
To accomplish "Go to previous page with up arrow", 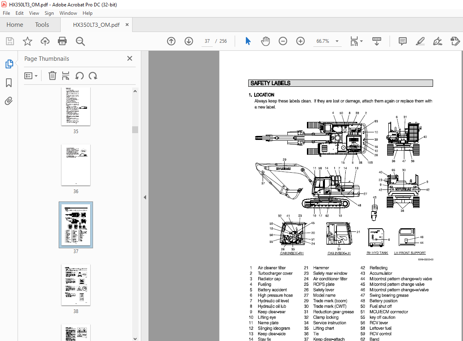I will pos(171,41).
